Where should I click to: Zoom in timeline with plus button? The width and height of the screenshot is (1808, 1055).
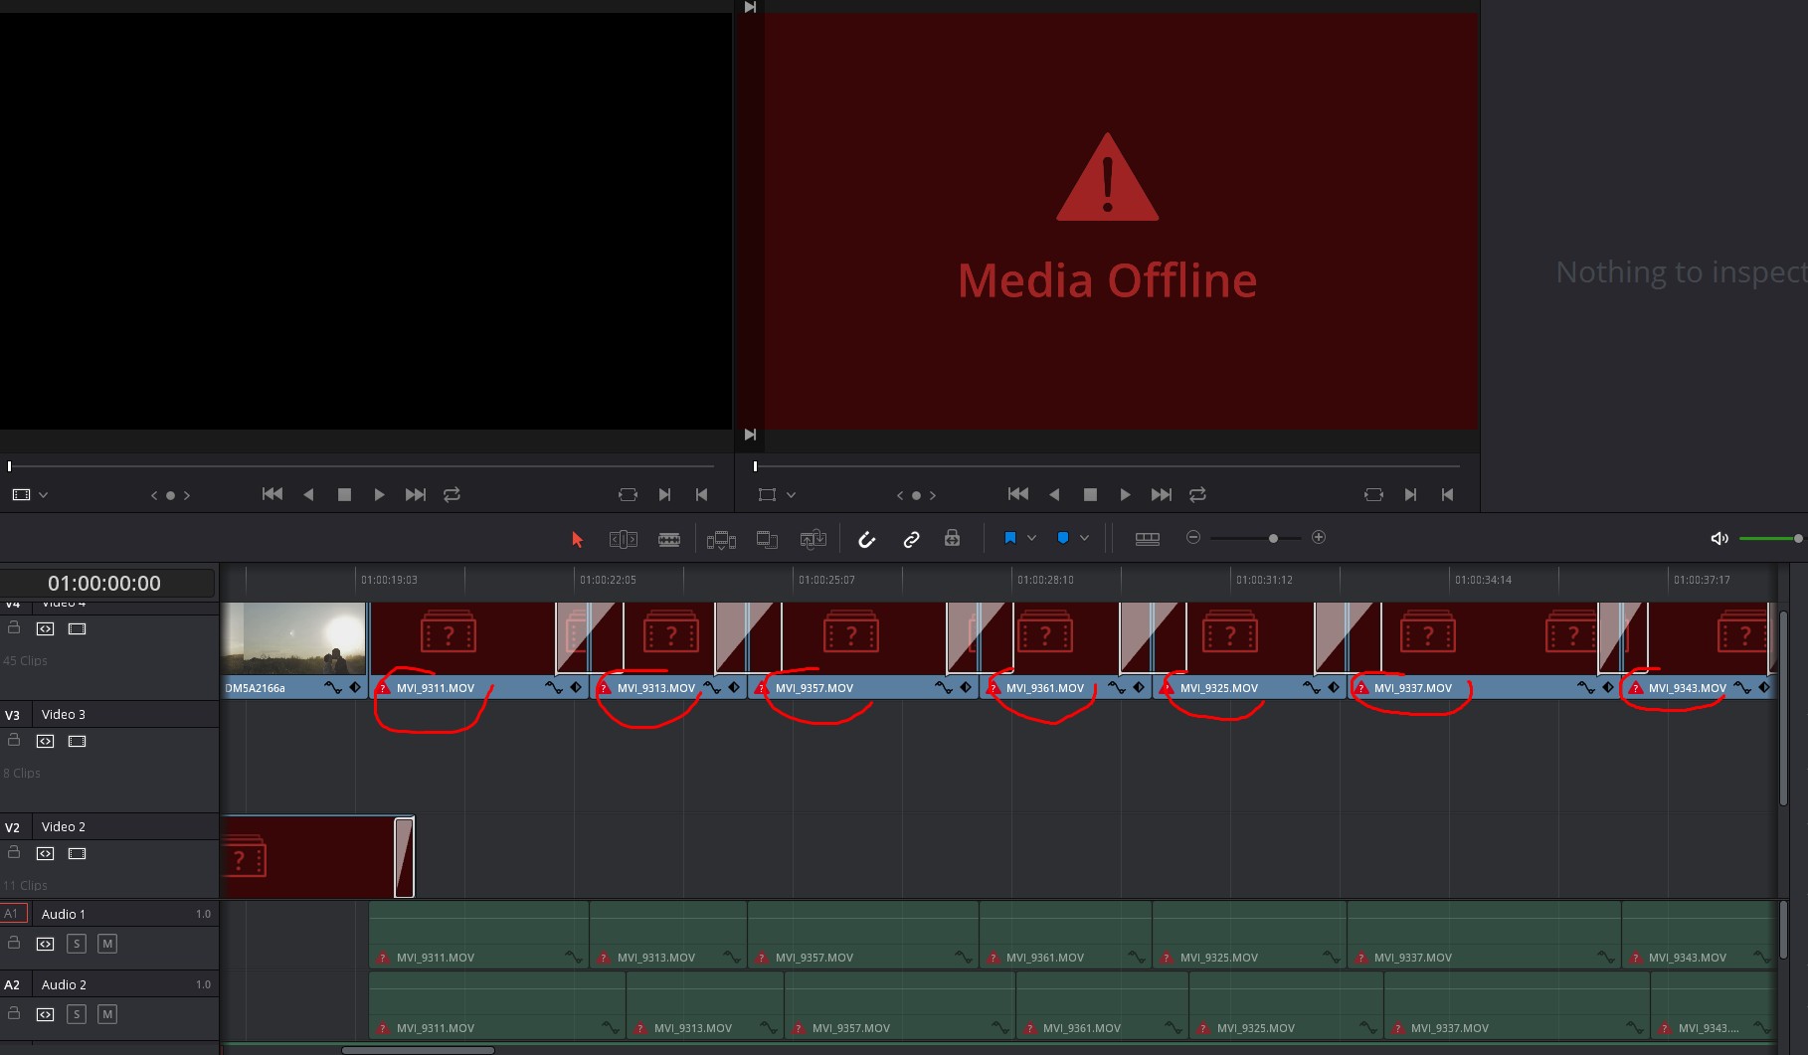click(x=1319, y=537)
